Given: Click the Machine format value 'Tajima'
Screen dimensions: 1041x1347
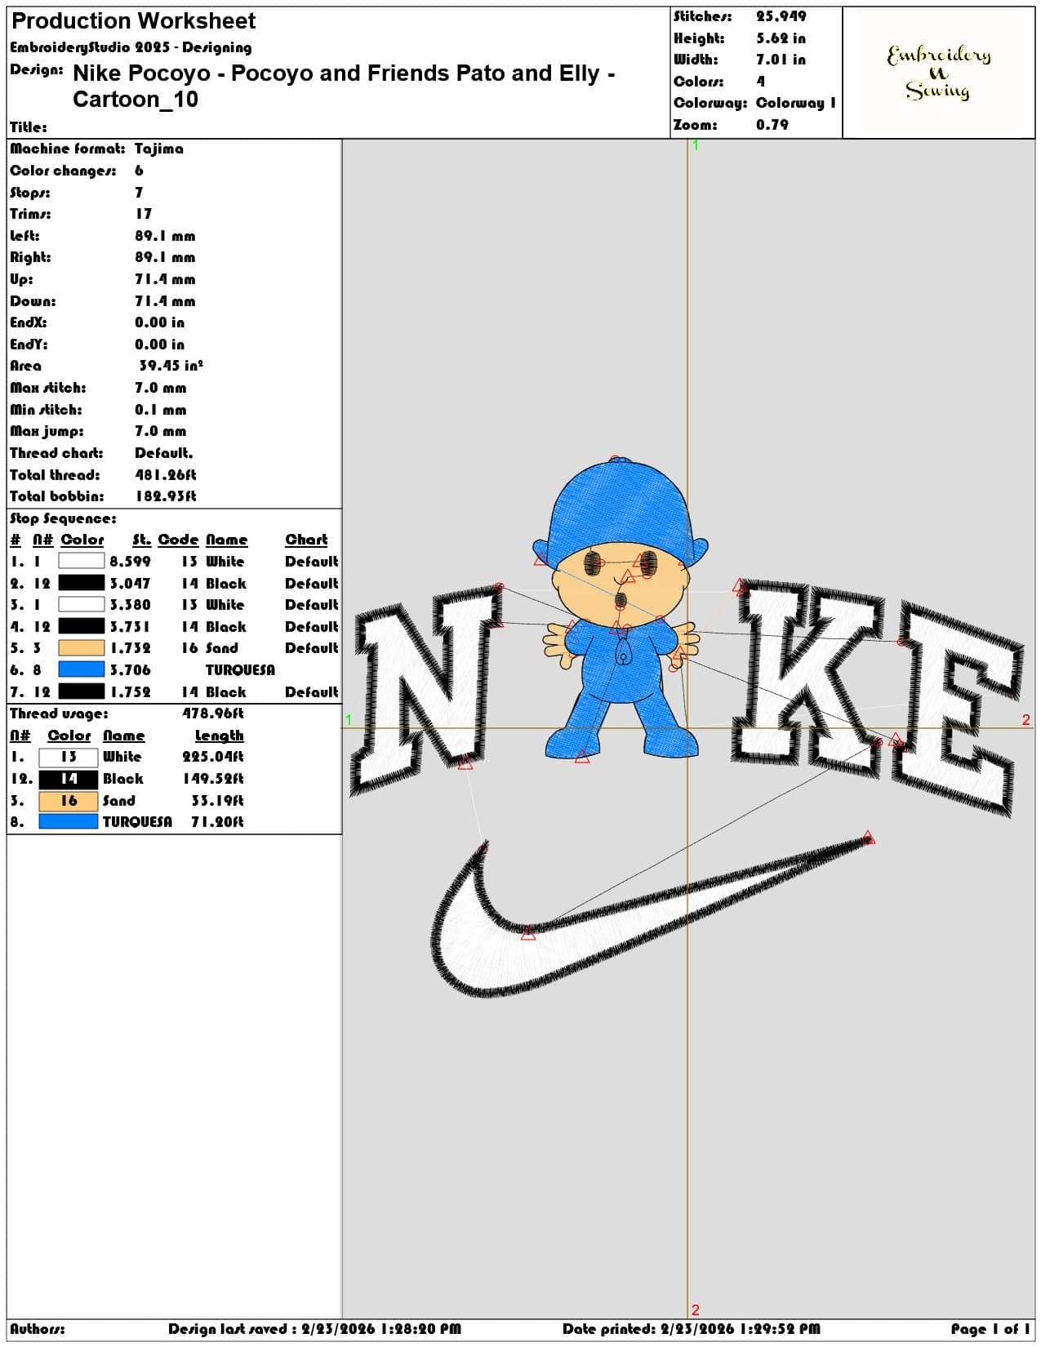Looking at the screenshot, I should click(159, 149).
